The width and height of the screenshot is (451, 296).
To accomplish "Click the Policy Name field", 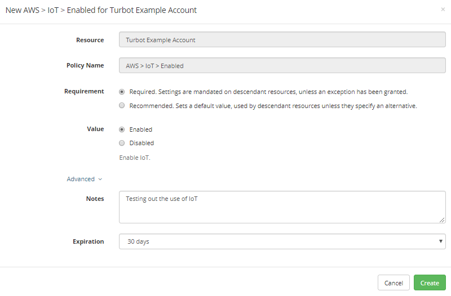I will point(282,65).
